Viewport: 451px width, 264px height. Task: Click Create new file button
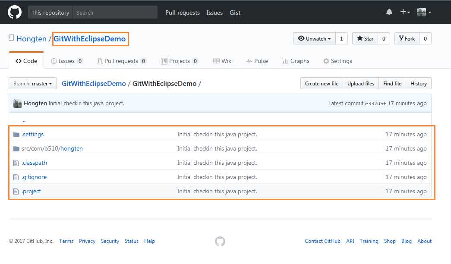click(x=322, y=83)
